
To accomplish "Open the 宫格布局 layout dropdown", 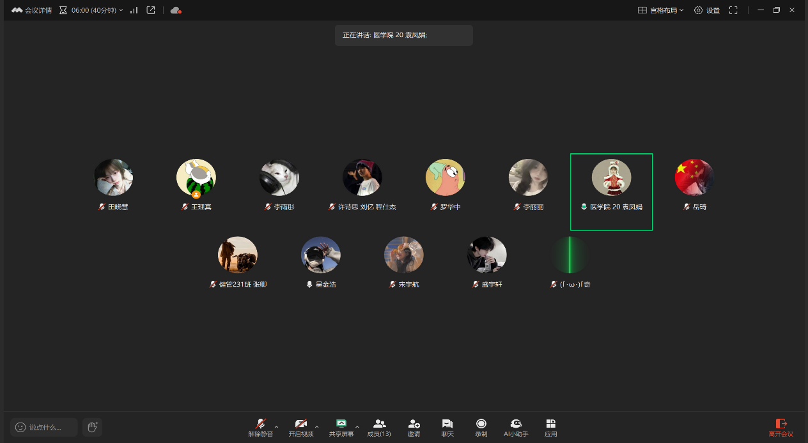I will tap(661, 10).
